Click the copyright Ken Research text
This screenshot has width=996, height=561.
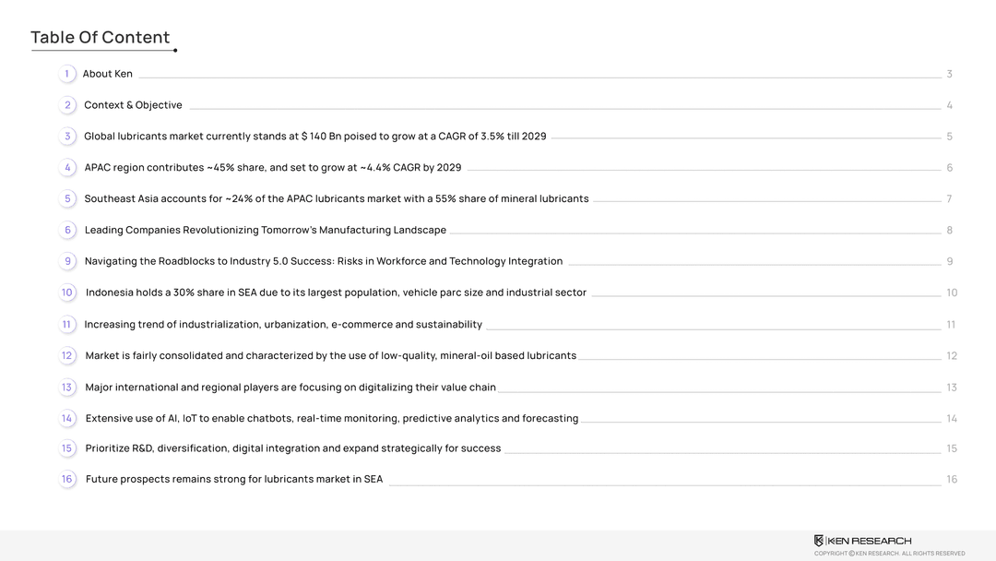click(x=889, y=554)
